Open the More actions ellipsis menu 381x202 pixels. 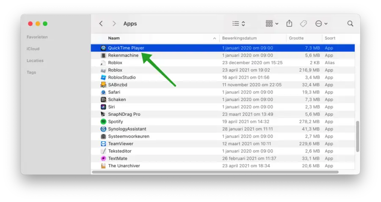point(321,24)
